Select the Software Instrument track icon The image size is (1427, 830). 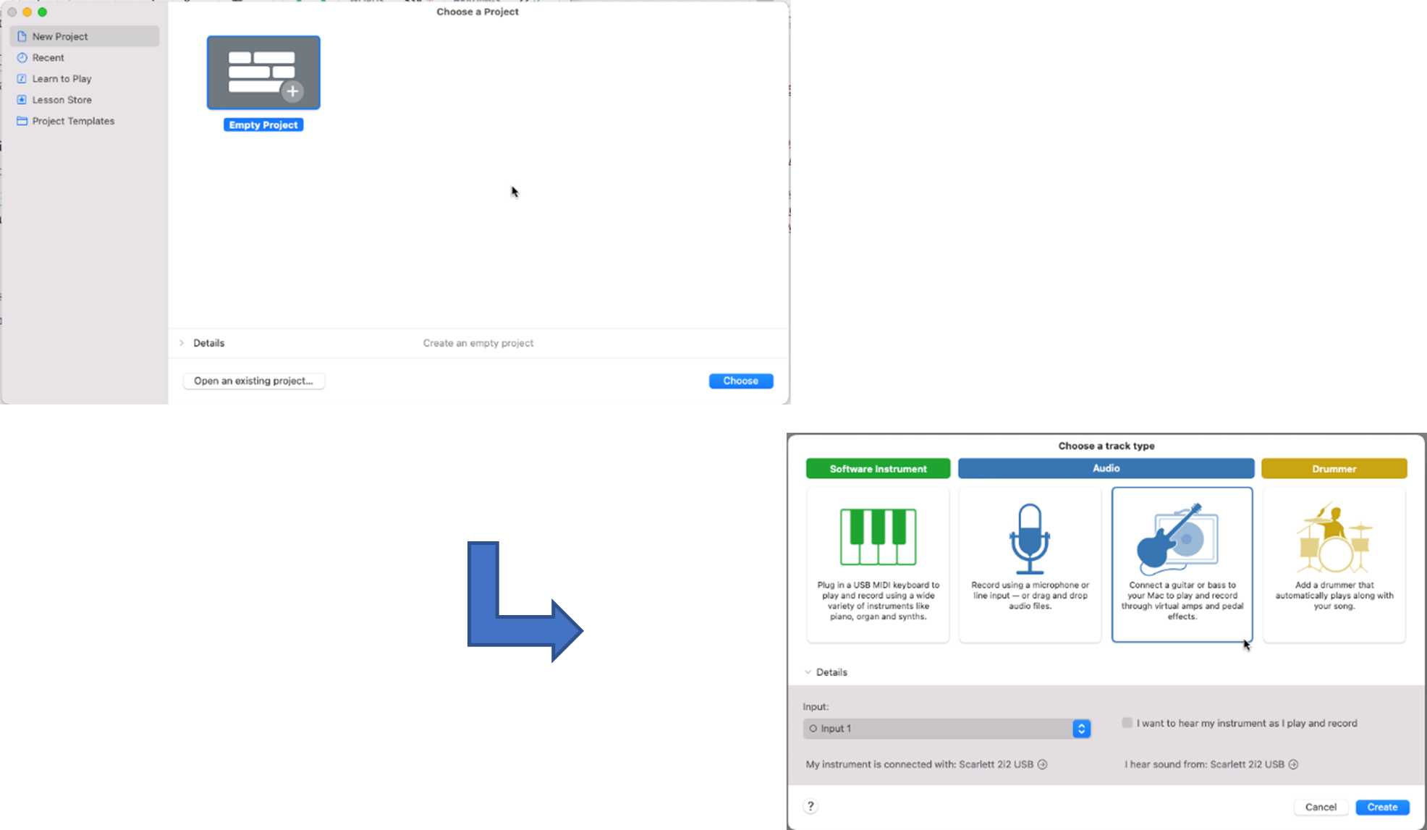(877, 535)
